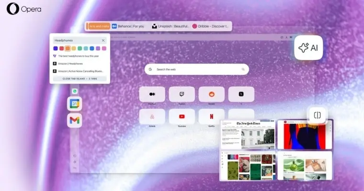Switch to the Unsplash : Beautiful tab
Image resolution: width=364 pixels, height=191 pixels.
click(171, 26)
